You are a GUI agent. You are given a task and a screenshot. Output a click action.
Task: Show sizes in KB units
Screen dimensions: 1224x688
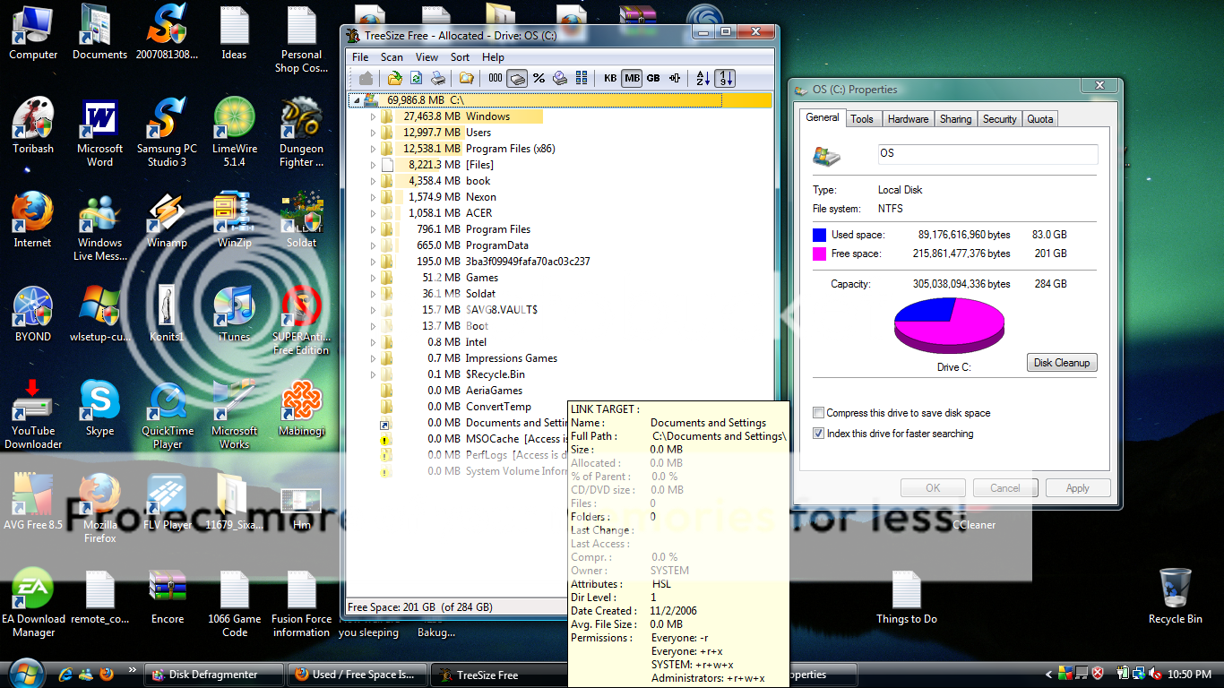click(x=610, y=78)
